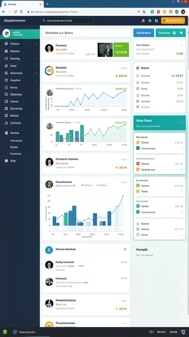
Task: Open a new browser tab with plus
Action: pos(48,4)
